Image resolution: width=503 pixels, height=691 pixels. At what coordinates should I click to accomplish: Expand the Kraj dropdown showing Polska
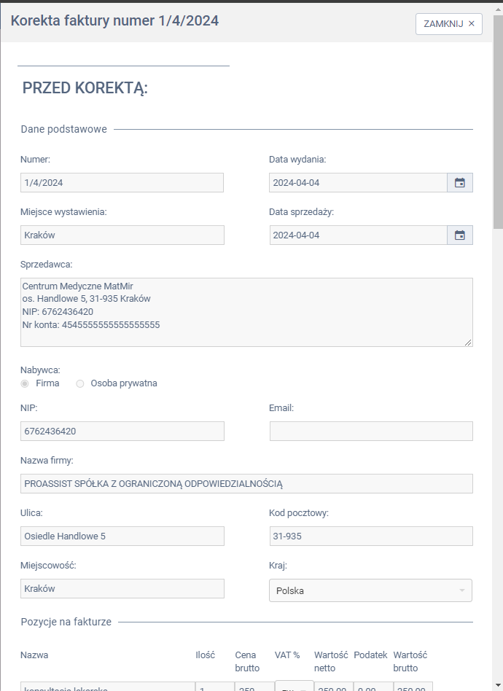pyautogui.click(x=370, y=590)
